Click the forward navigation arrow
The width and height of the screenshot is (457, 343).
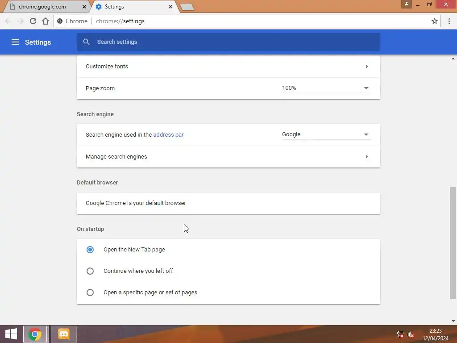point(21,21)
